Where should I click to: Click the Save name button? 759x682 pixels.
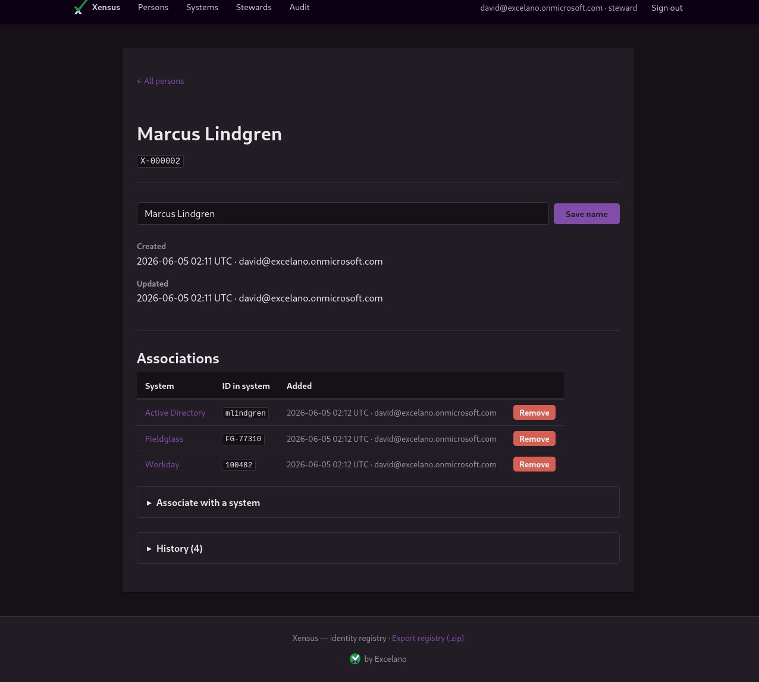[586, 214]
